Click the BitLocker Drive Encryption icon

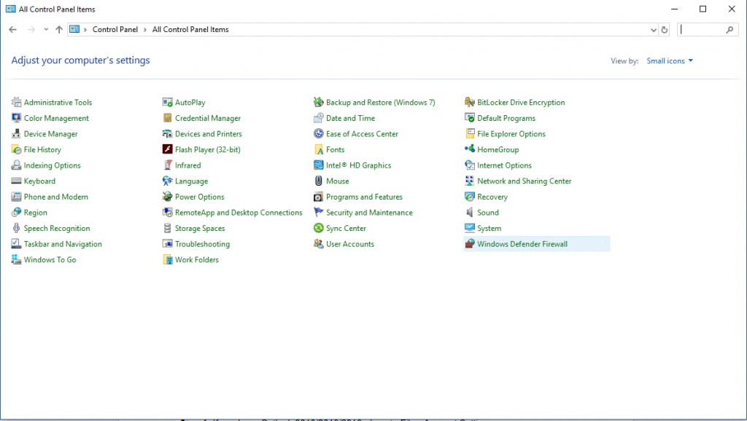click(469, 102)
